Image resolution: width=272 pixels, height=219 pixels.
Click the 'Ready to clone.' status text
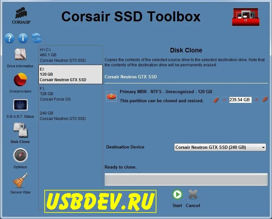(120, 167)
